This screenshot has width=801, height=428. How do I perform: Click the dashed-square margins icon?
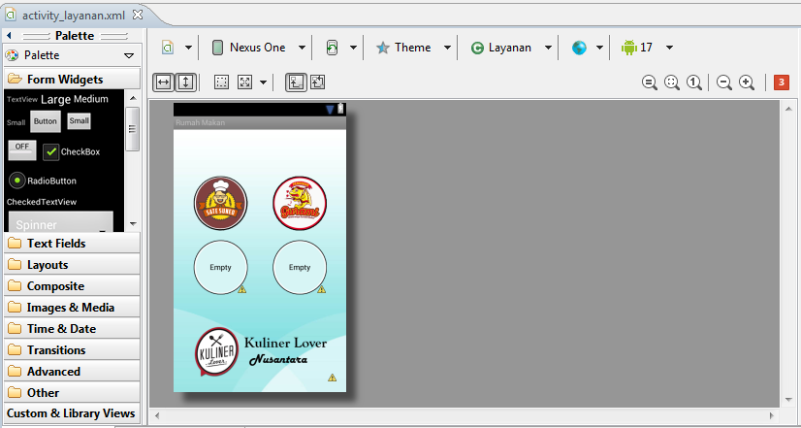221,82
